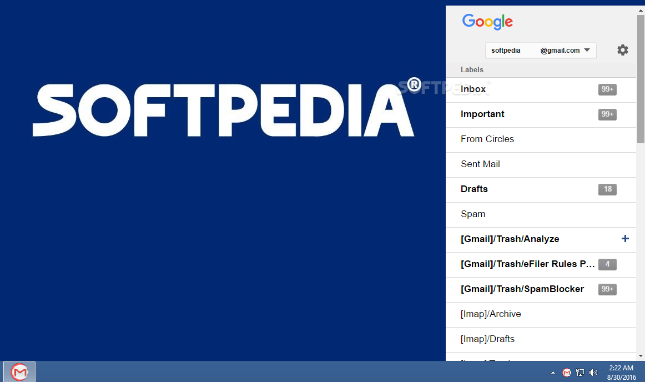
Task: Click the volume speaker tray icon
Action: (593, 373)
